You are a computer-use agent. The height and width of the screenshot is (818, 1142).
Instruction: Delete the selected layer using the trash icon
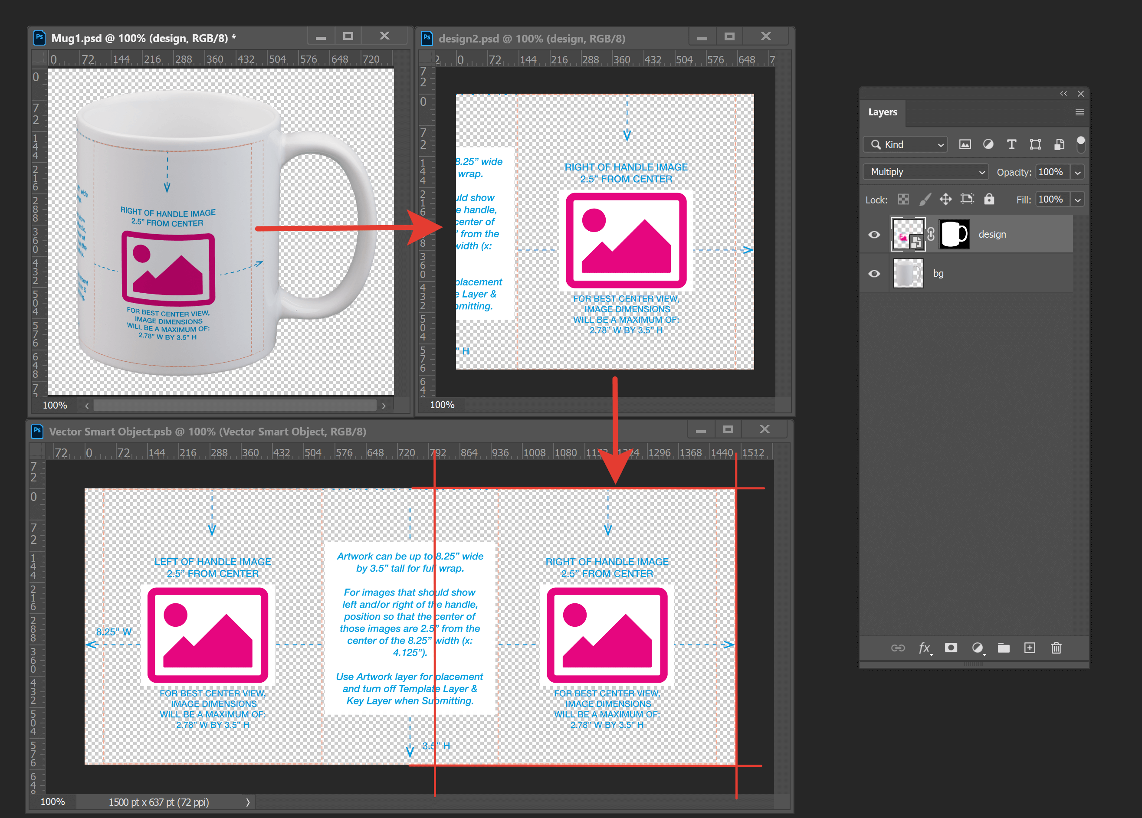point(1056,648)
